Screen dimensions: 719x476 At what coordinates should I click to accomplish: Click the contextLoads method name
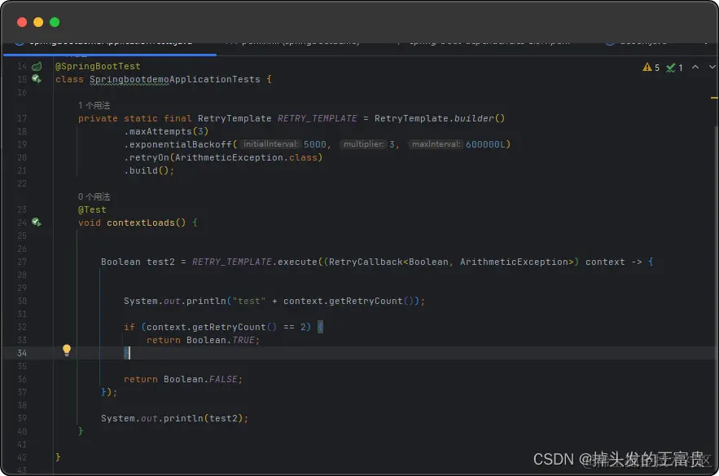point(141,223)
